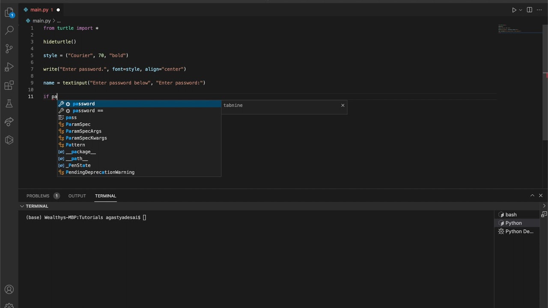Select the Python Debug terminal instance
Image resolution: width=548 pixels, height=308 pixels.
(517, 231)
